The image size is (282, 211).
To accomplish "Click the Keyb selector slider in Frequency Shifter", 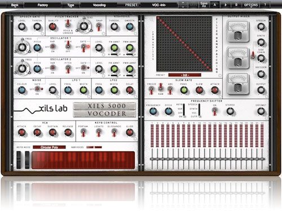I will [x=184, y=110].
